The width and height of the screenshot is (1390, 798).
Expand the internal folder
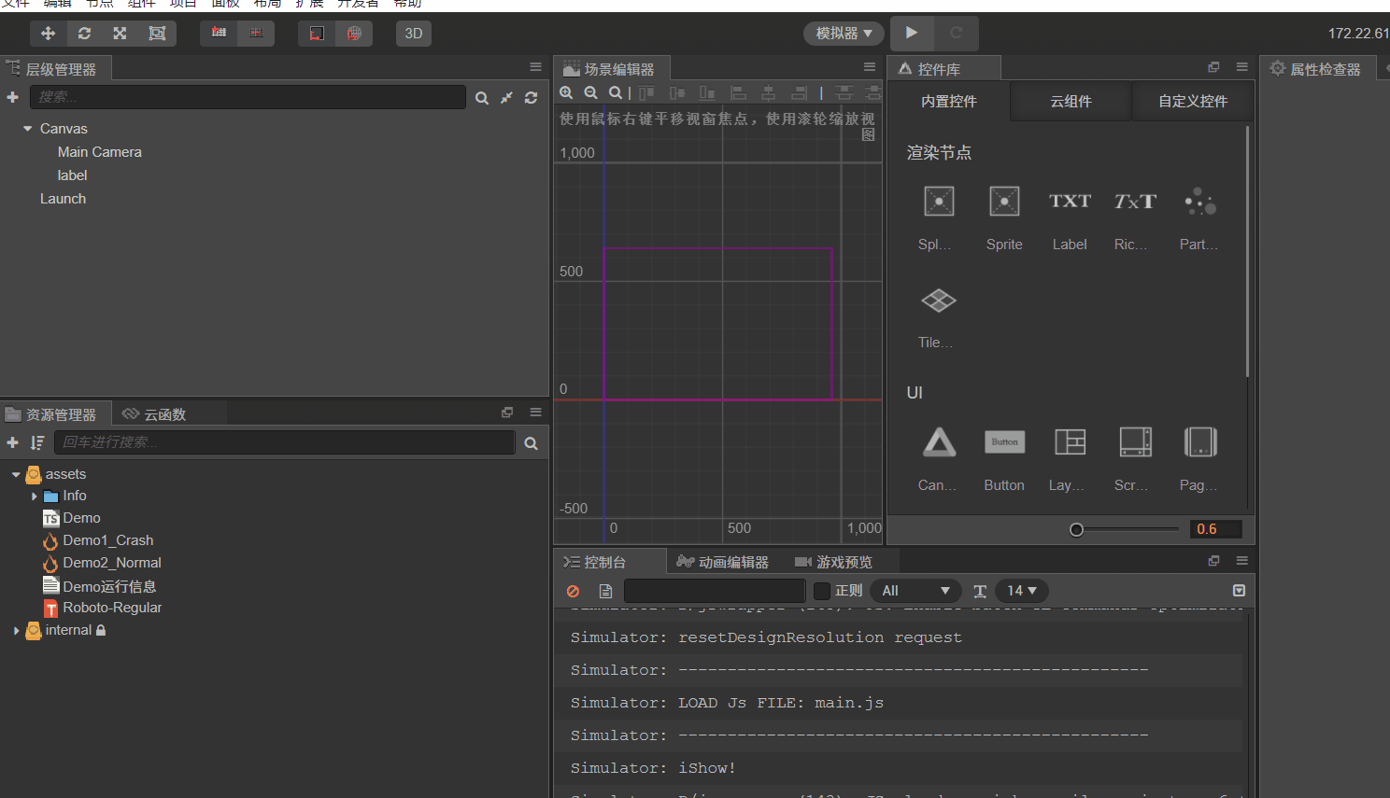(16, 631)
